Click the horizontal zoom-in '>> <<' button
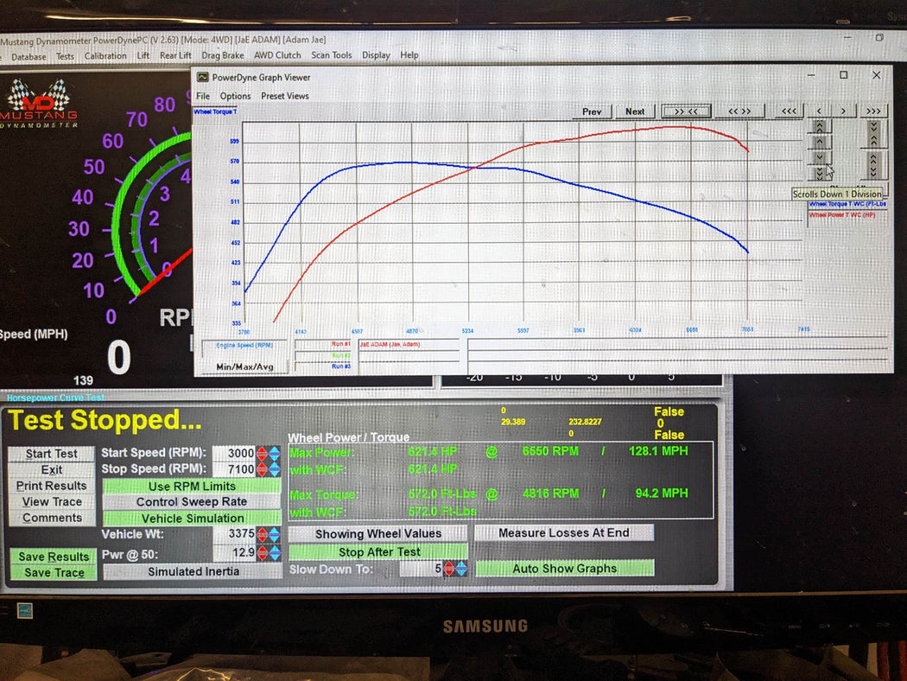The image size is (907, 681). click(686, 111)
